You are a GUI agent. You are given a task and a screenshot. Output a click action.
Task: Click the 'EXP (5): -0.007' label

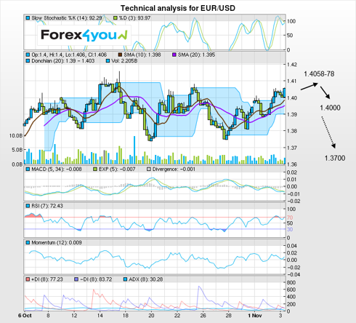coord(117,169)
